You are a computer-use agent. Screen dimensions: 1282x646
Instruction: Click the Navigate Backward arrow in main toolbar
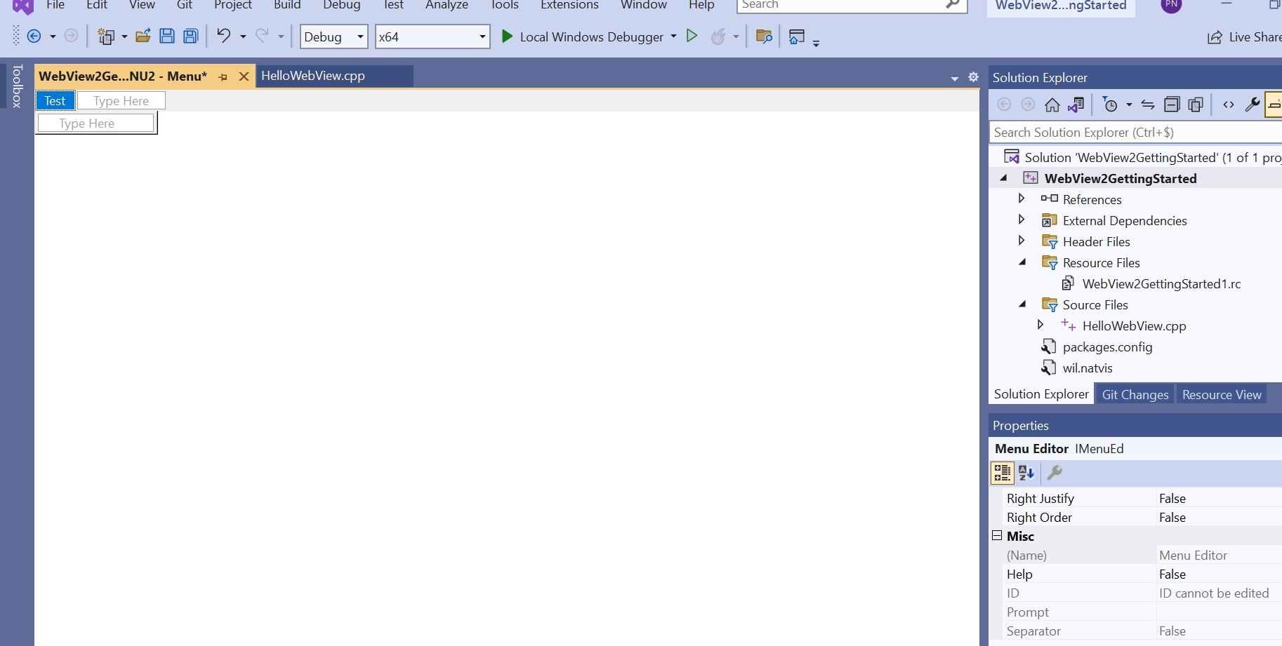[34, 36]
